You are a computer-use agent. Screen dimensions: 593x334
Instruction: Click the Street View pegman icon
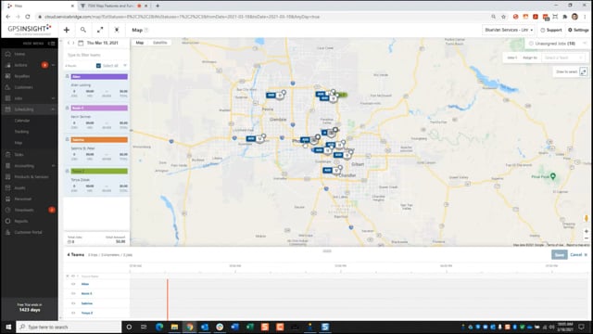point(587,219)
